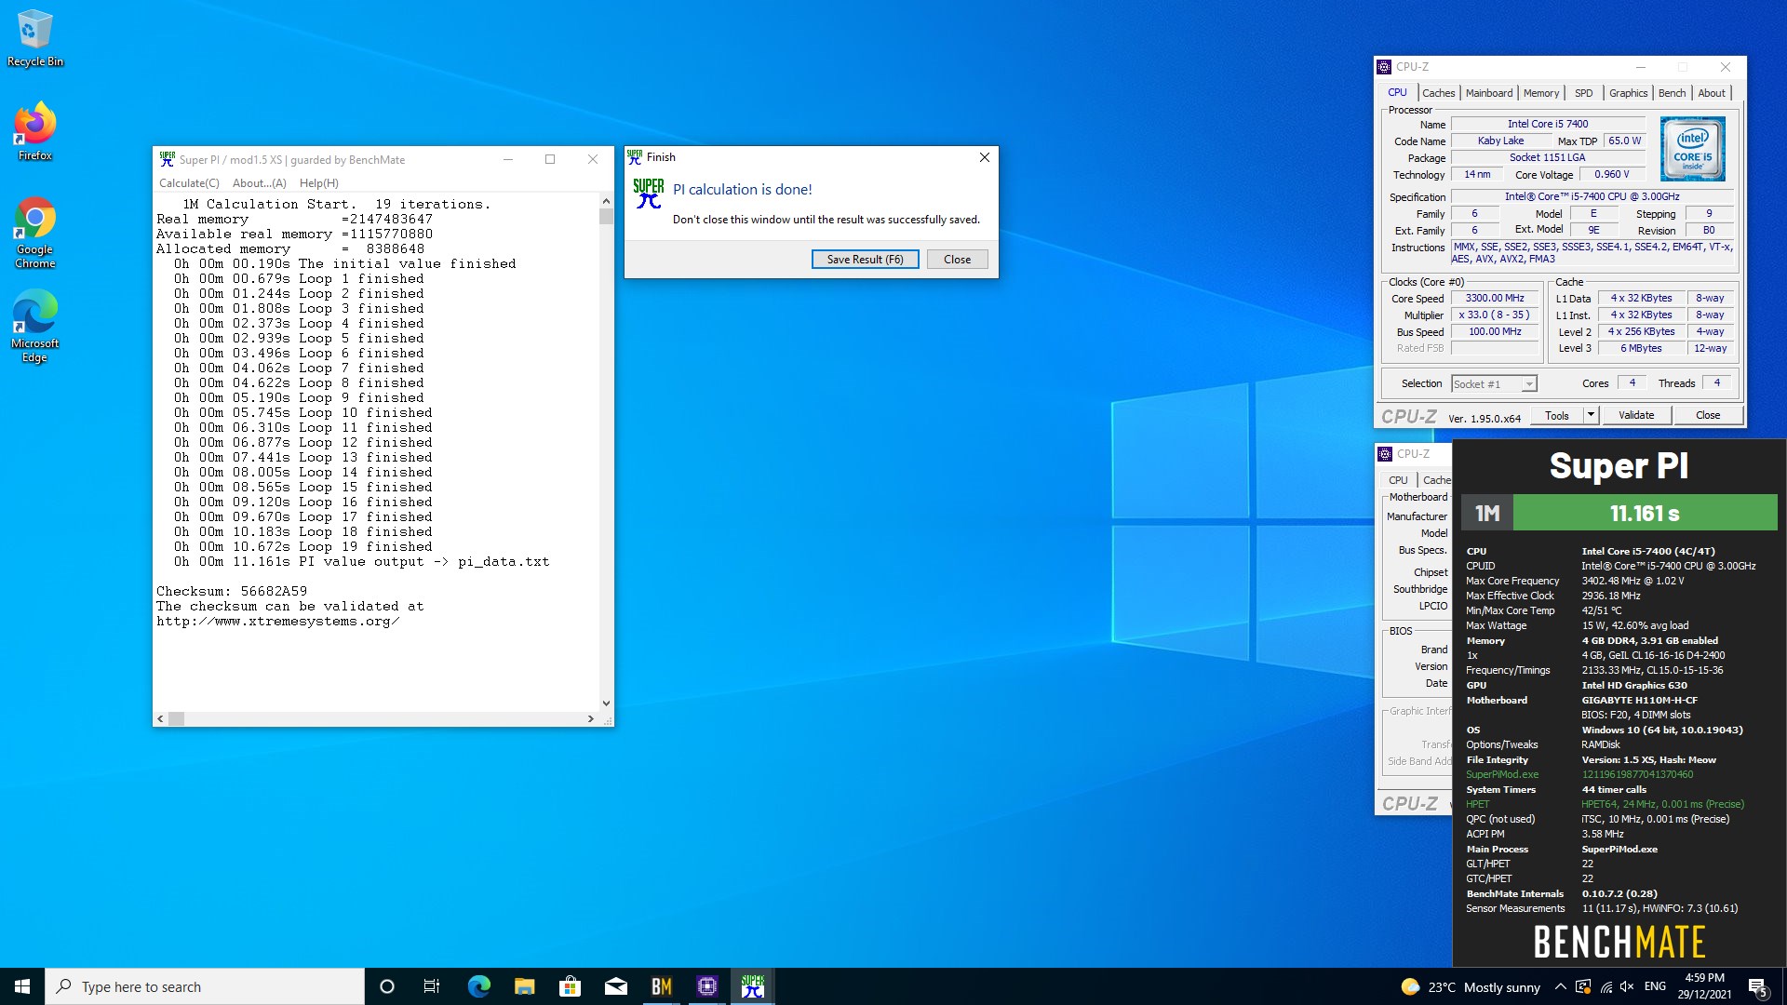Click the taskbar search box
Screen dimensions: 1787x1005
tap(205, 986)
